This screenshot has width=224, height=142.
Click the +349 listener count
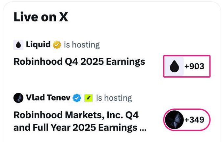194,120
